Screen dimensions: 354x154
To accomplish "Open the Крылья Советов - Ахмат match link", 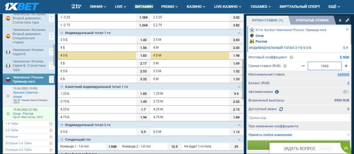I will point(27,95).
